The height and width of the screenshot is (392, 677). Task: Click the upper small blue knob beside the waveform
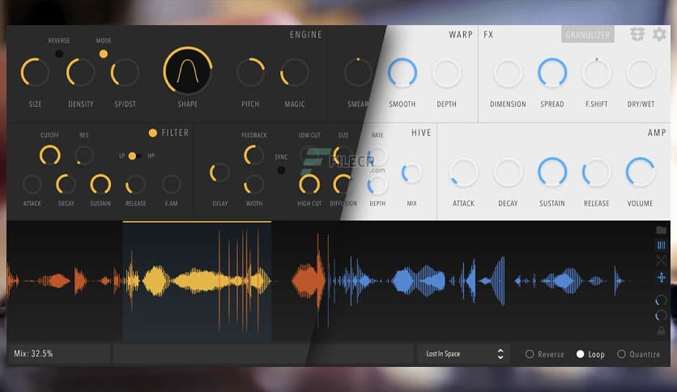tap(661, 300)
